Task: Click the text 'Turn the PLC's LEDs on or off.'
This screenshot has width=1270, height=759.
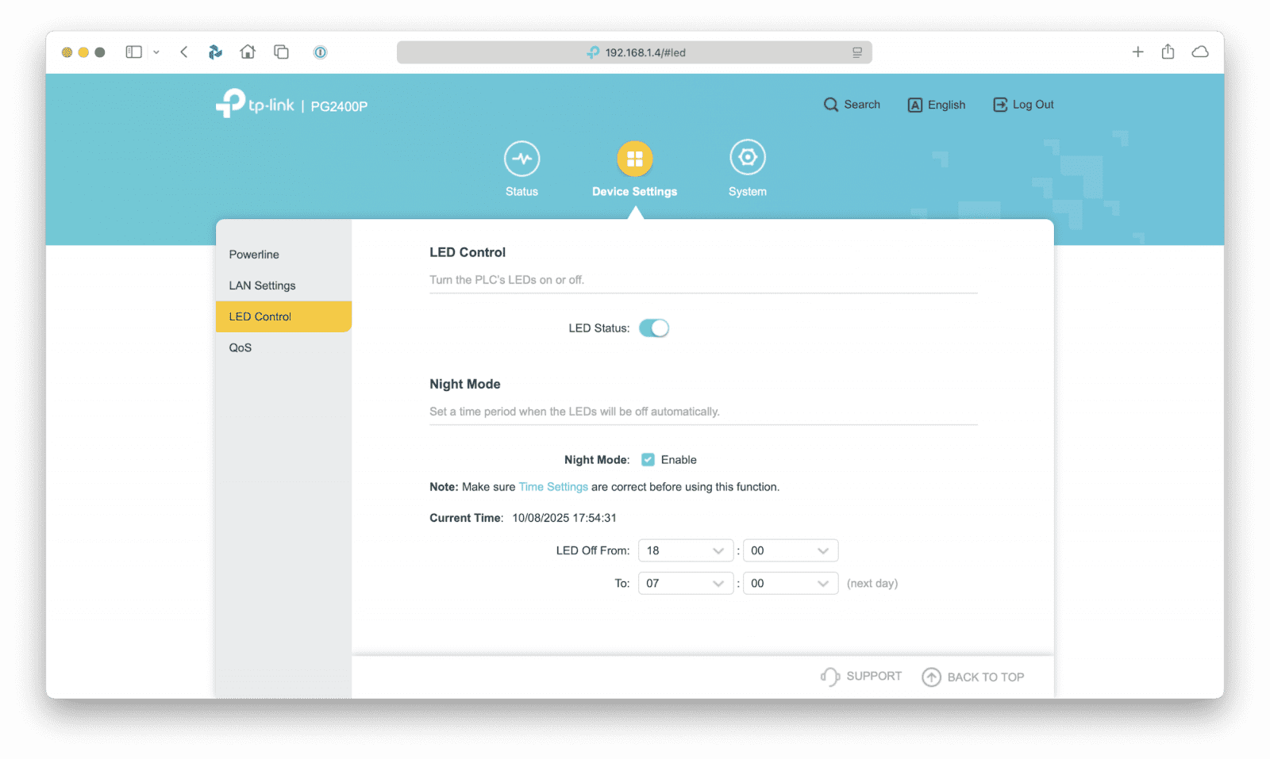Action: pos(506,280)
